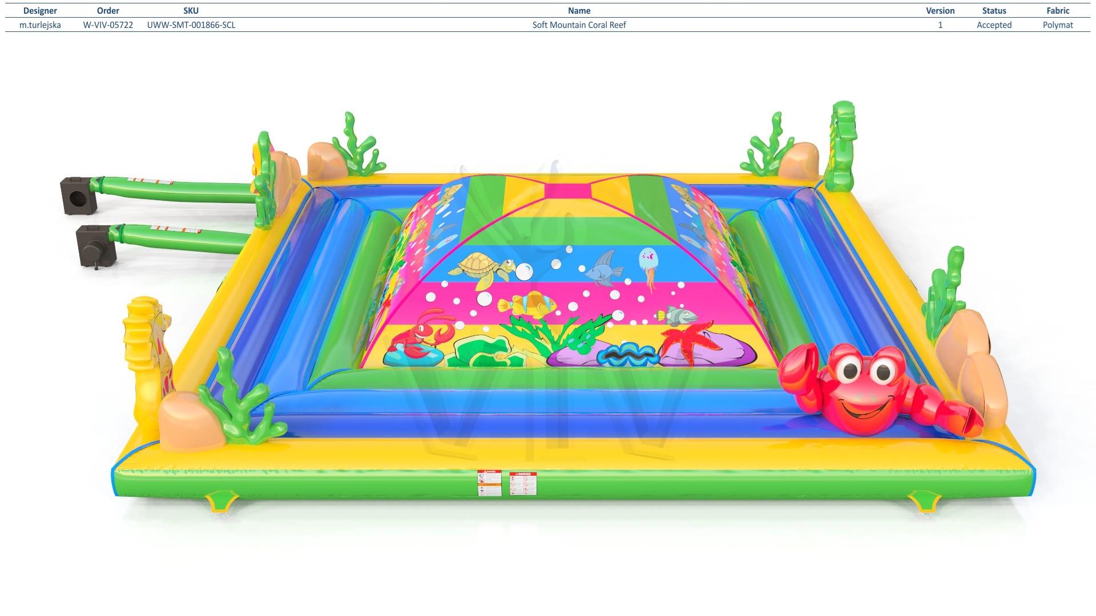Click the pink square atop the dome
Viewport: 1096px width, 616px height.
tap(567, 191)
